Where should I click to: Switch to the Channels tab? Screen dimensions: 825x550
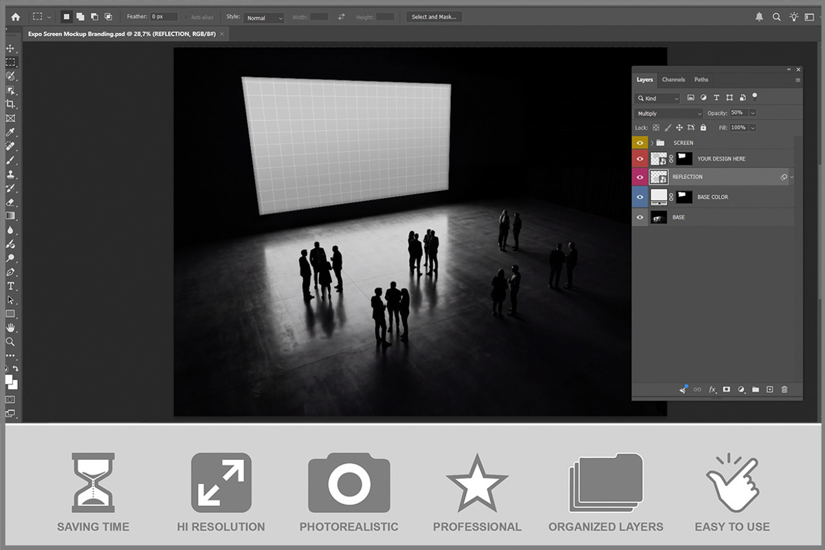[x=674, y=80]
